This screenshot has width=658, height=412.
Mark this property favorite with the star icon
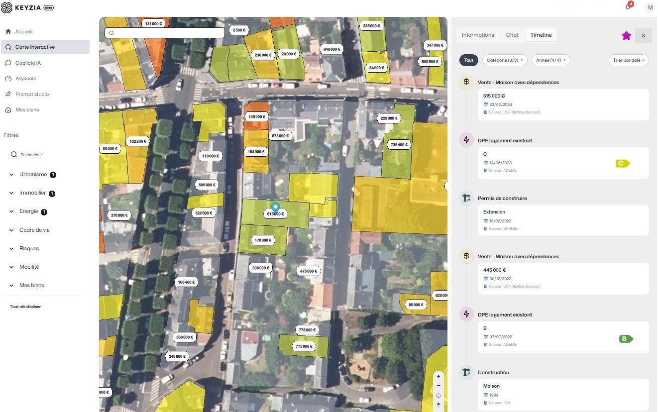pos(626,35)
